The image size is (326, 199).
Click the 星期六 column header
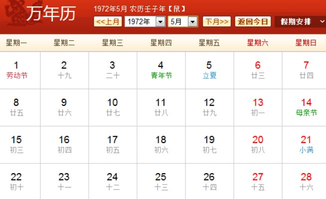[x=258, y=43]
